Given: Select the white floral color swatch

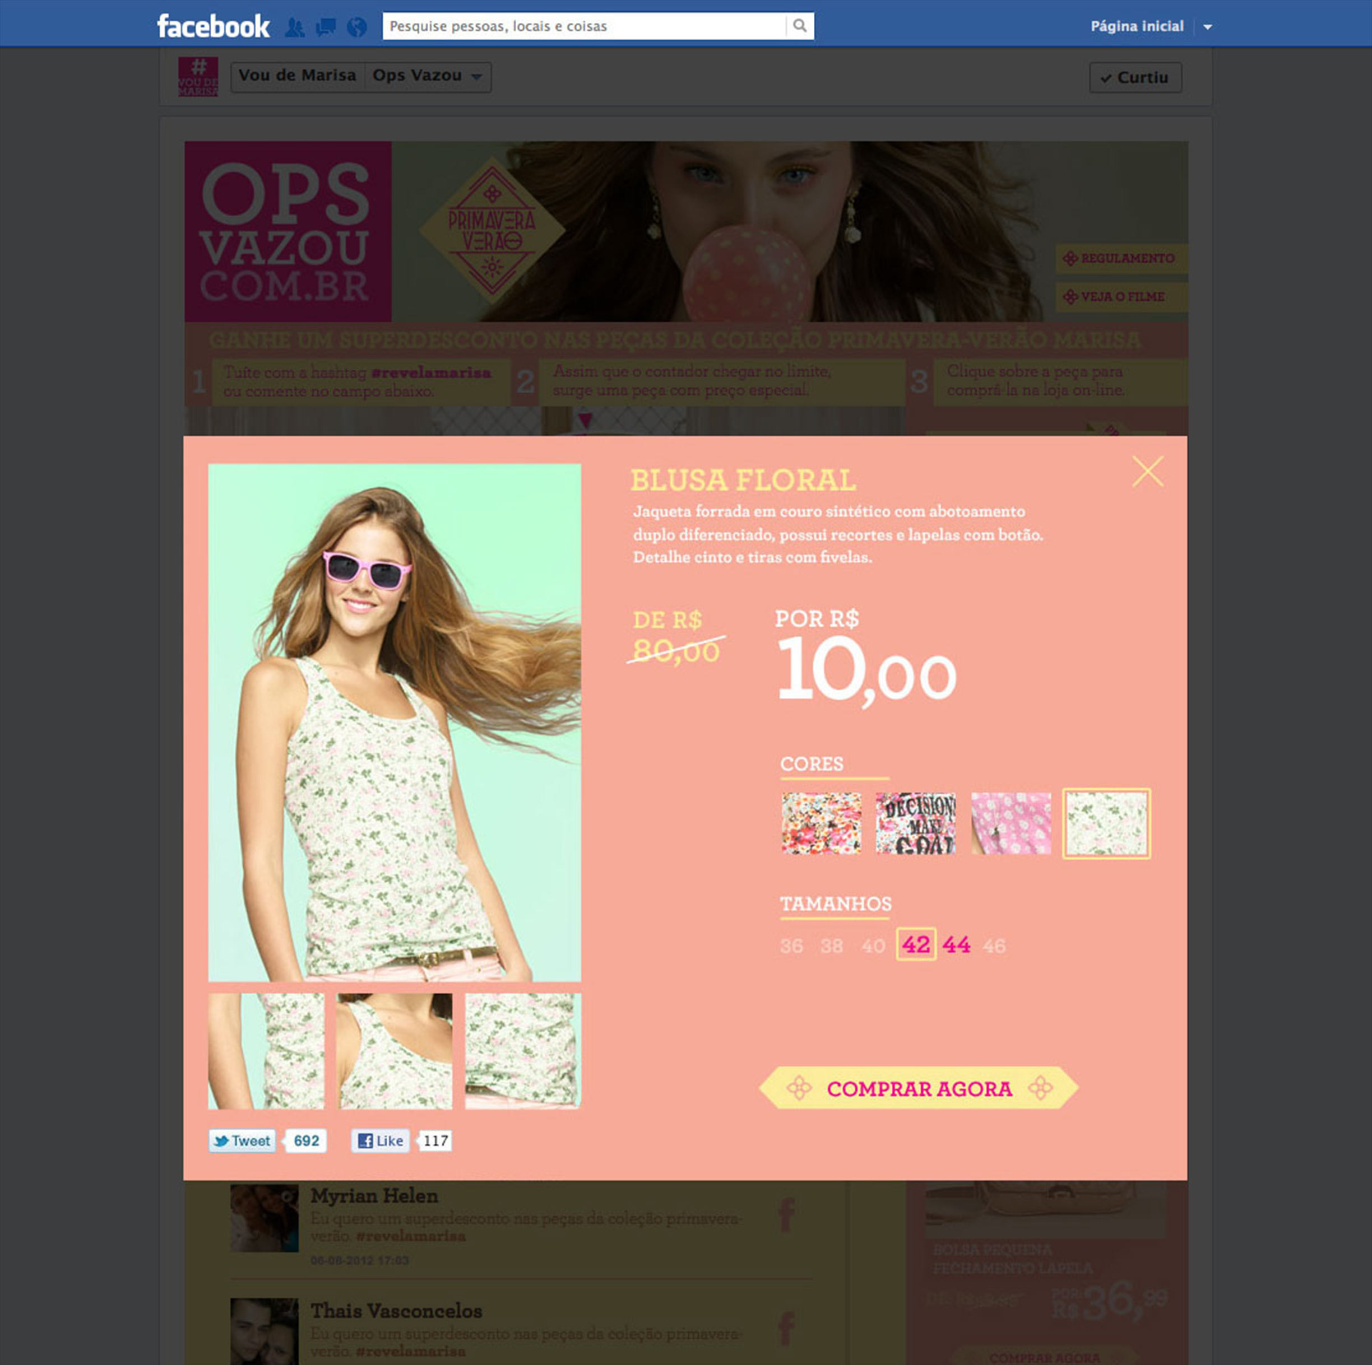Looking at the screenshot, I should click(x=1106, y=823).
